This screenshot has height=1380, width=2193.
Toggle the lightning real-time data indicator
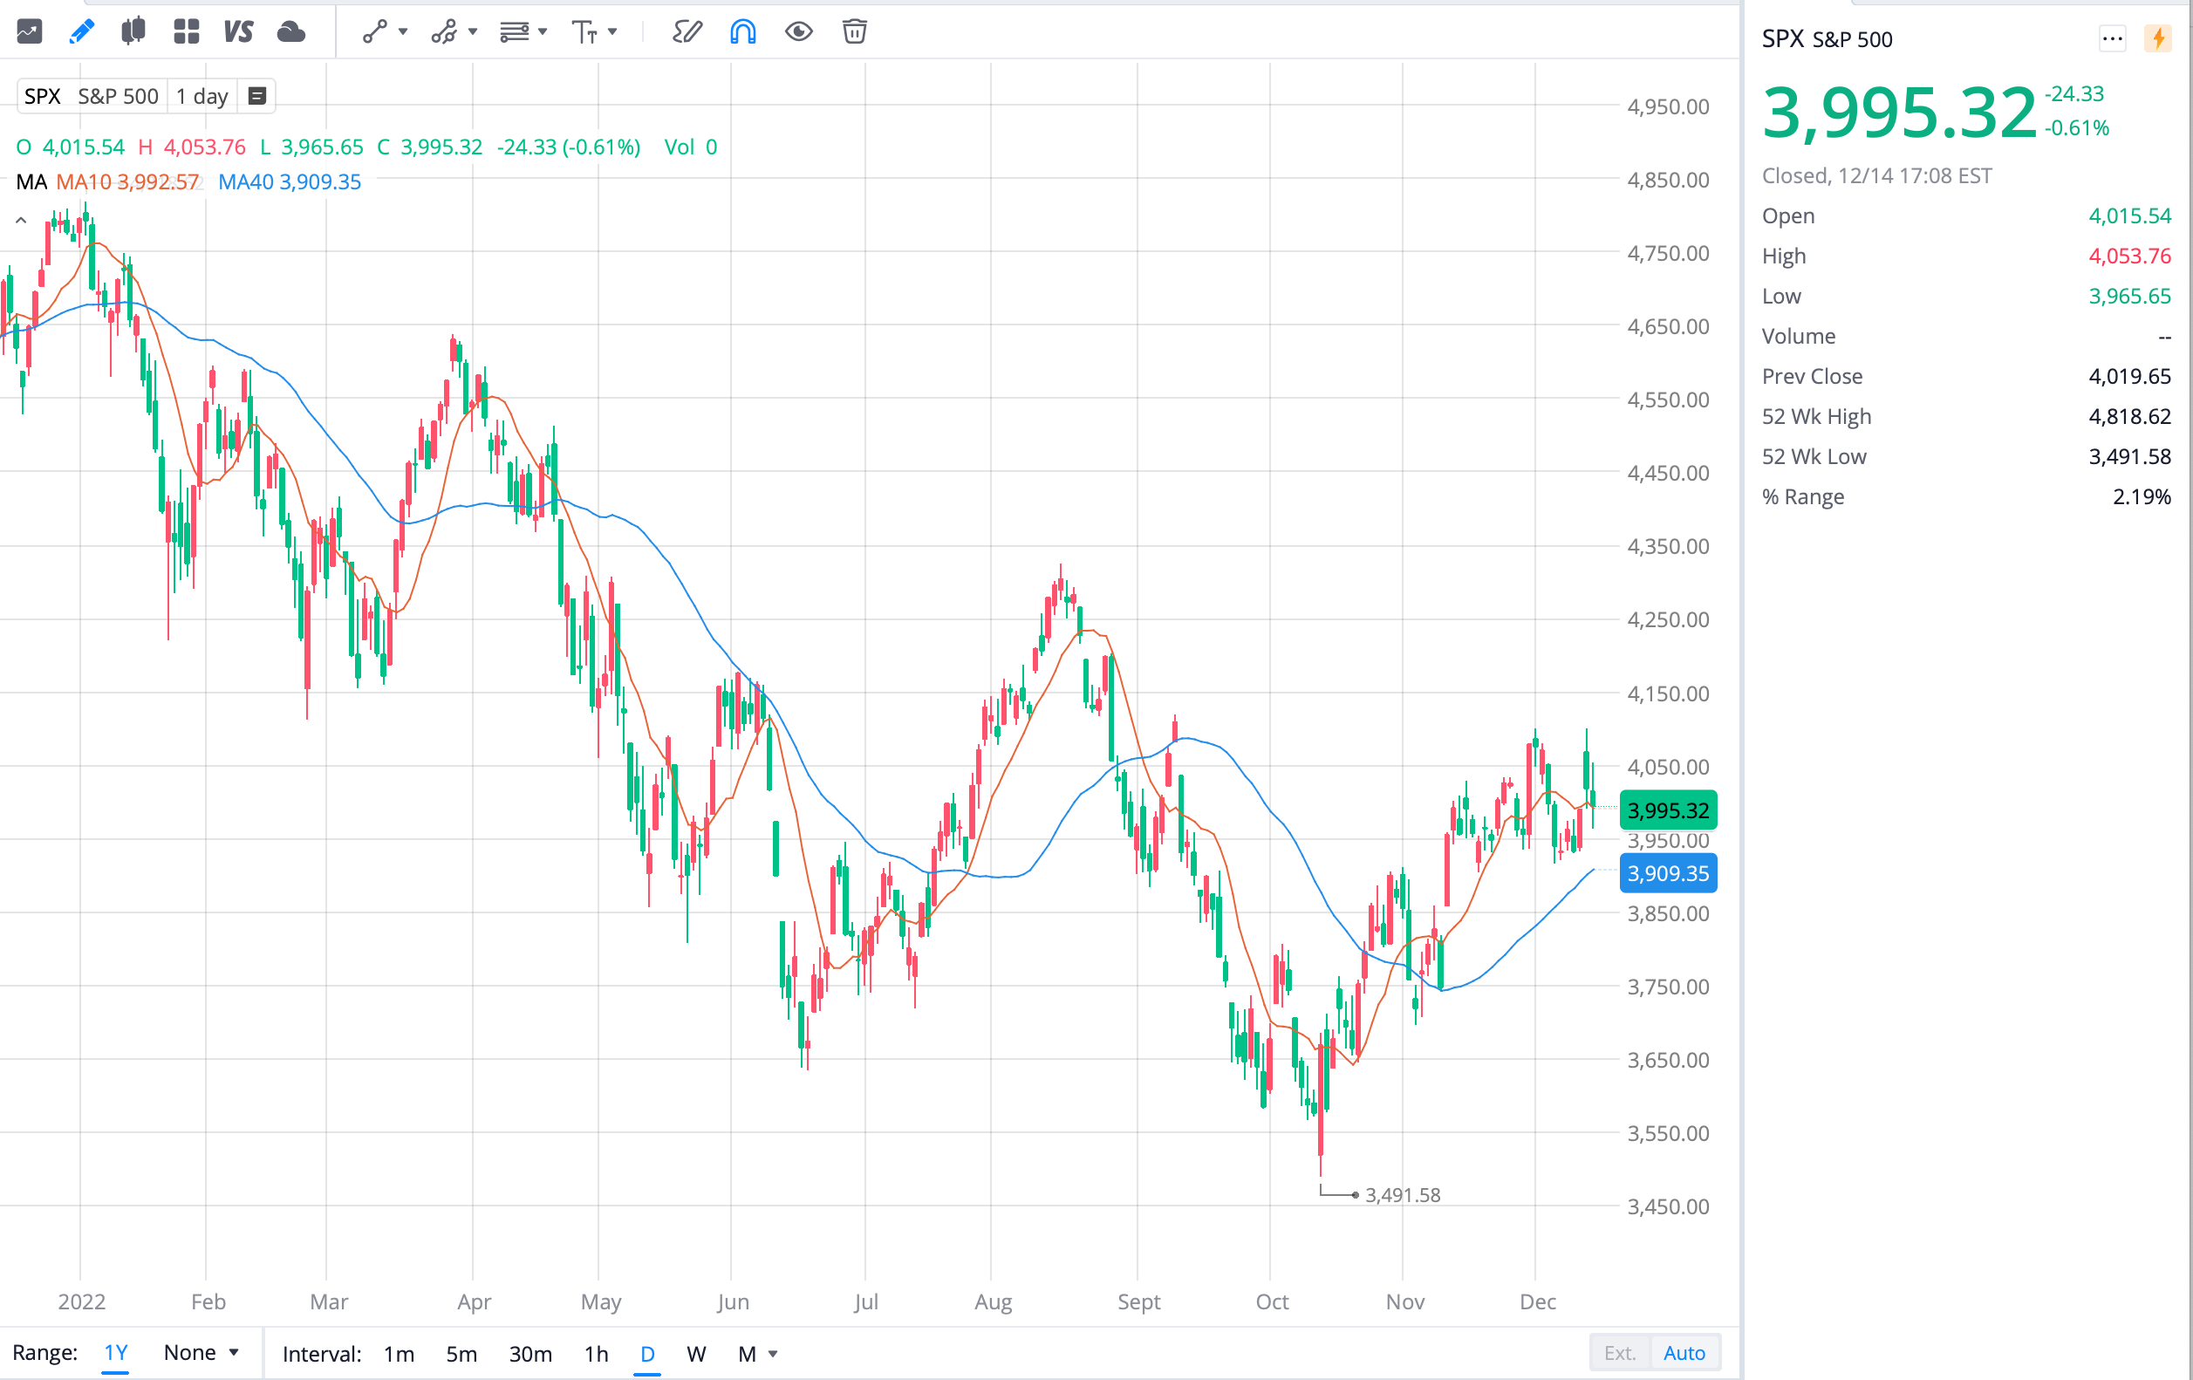click(2158, 38)
